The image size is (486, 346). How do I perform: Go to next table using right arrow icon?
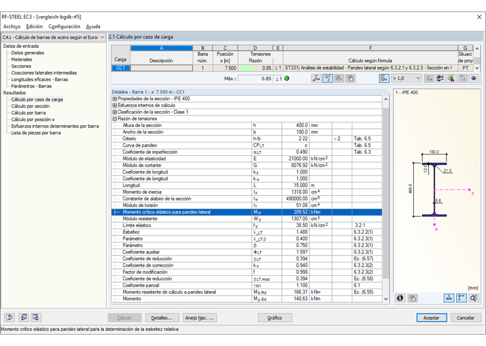pyautogui.click(x=36, y=317)
